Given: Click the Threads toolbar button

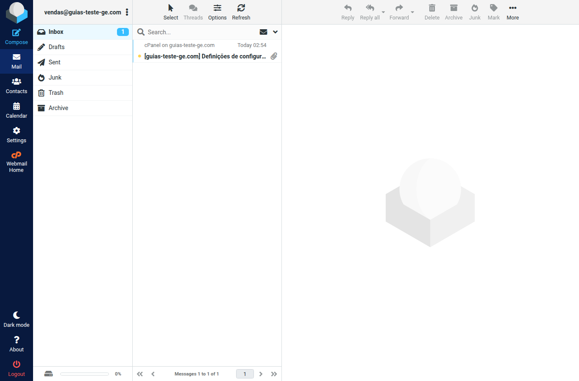Looking at the screenshot, I should 193,12.
